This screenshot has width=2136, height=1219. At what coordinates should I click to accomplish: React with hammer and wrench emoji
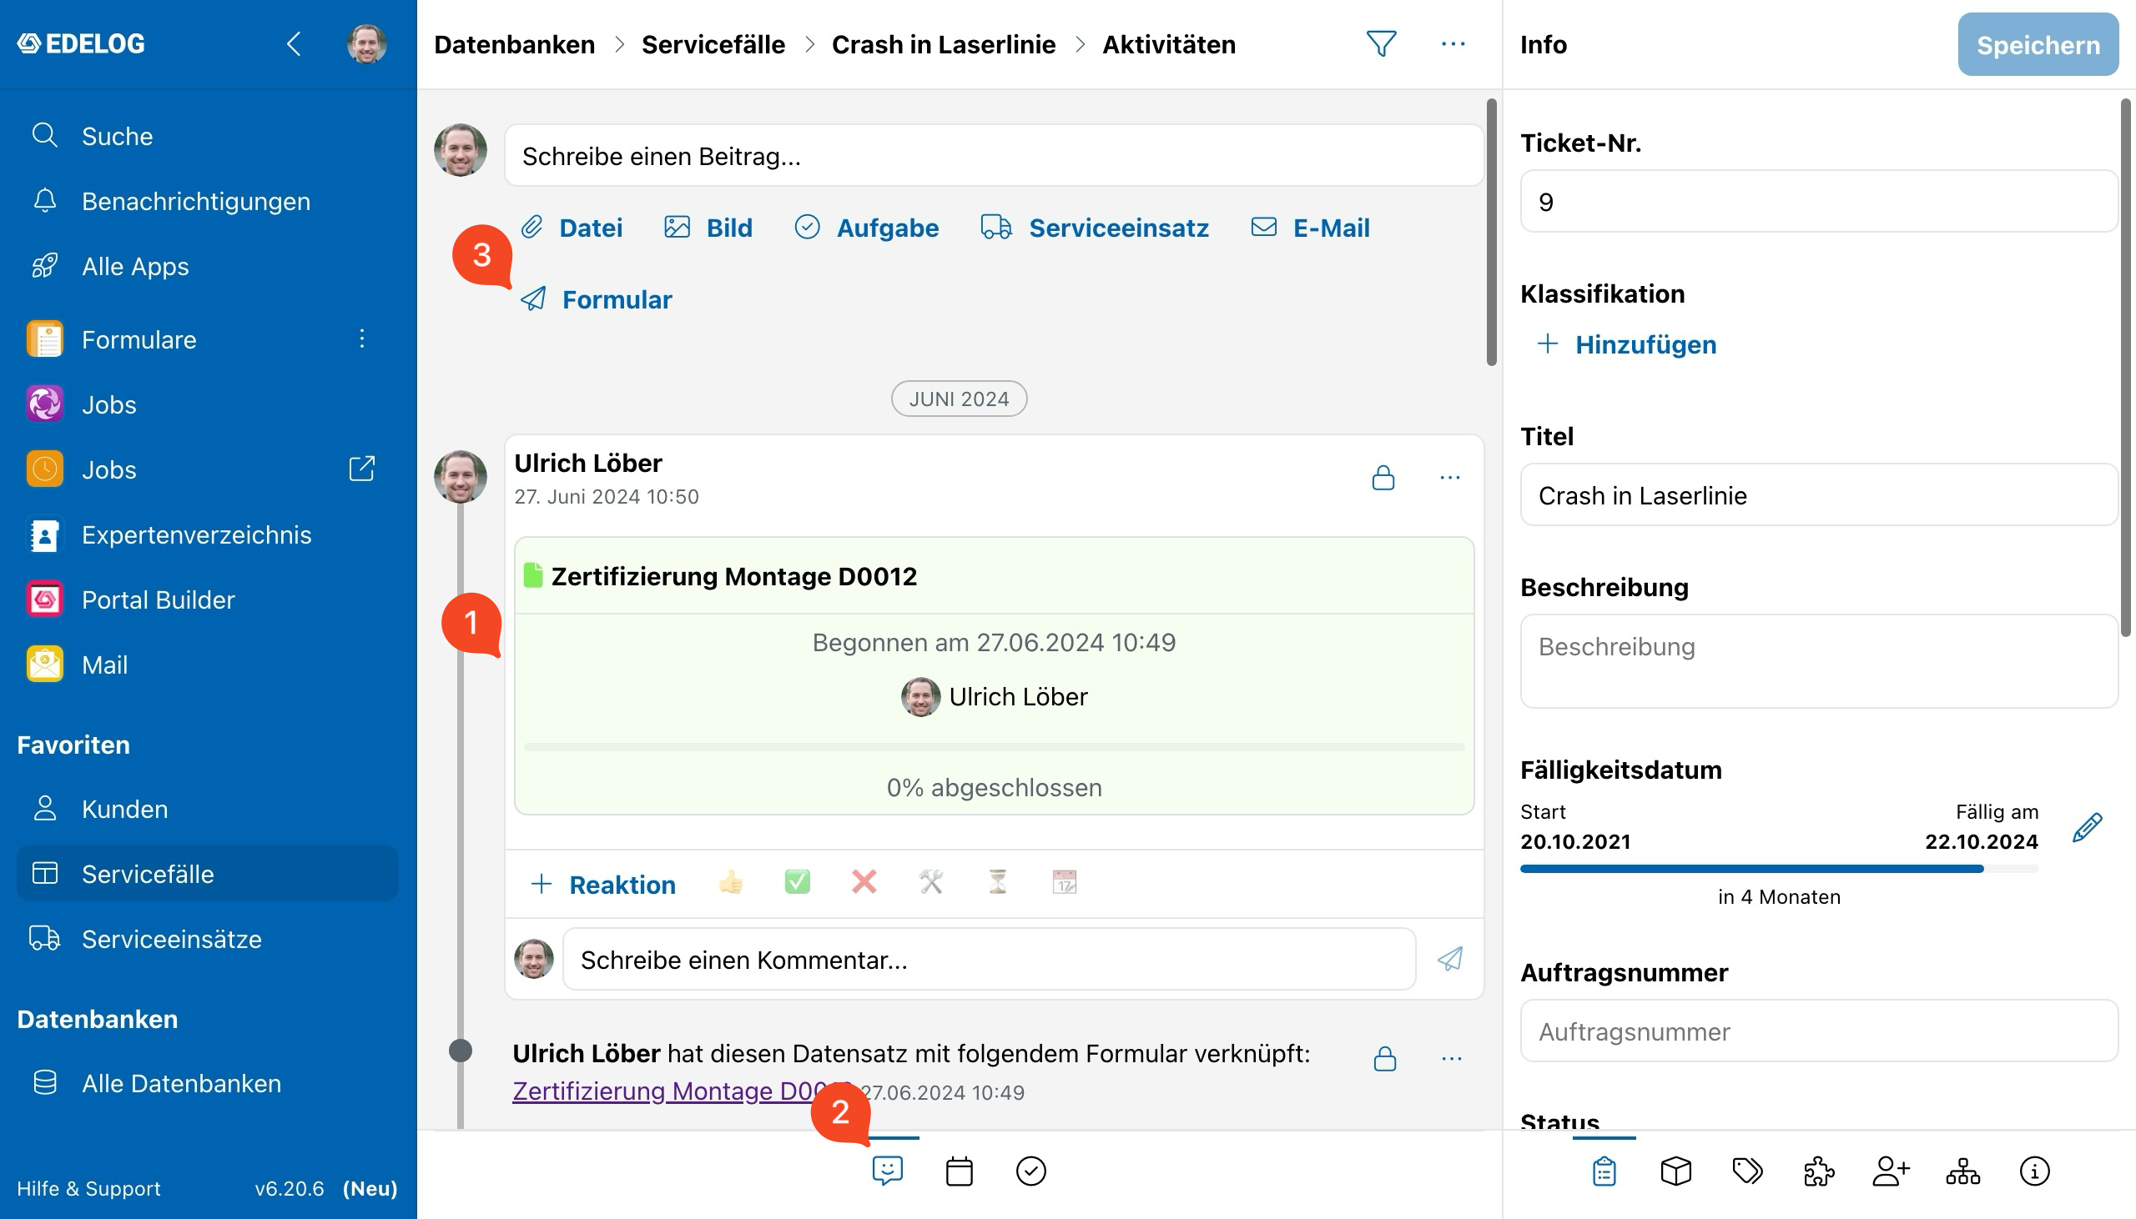point(930,882)
